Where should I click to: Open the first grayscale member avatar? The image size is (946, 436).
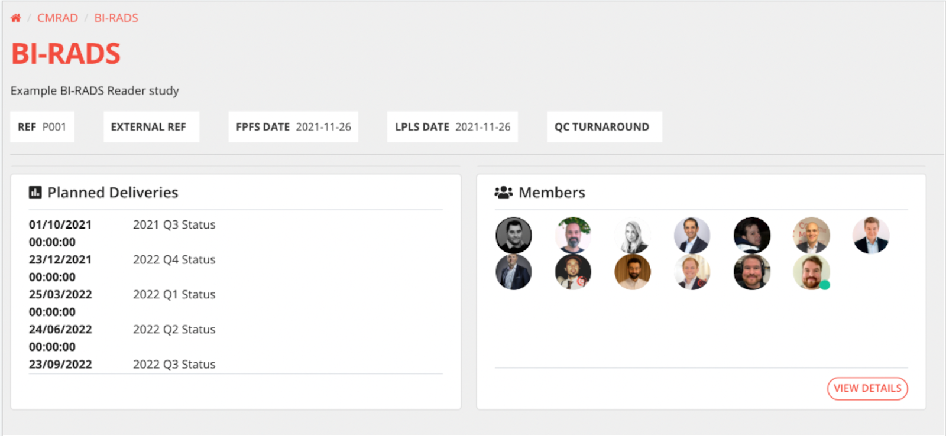(x=513, y=235)
